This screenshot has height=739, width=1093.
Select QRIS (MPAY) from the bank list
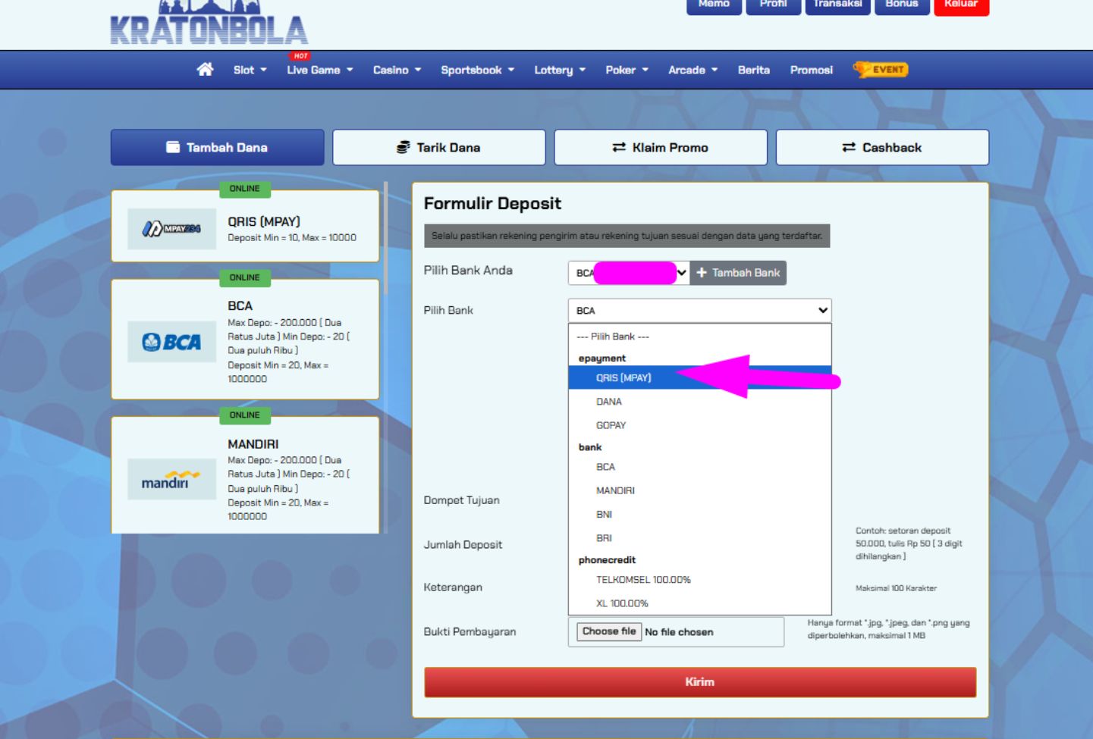(x=699, y=377)
